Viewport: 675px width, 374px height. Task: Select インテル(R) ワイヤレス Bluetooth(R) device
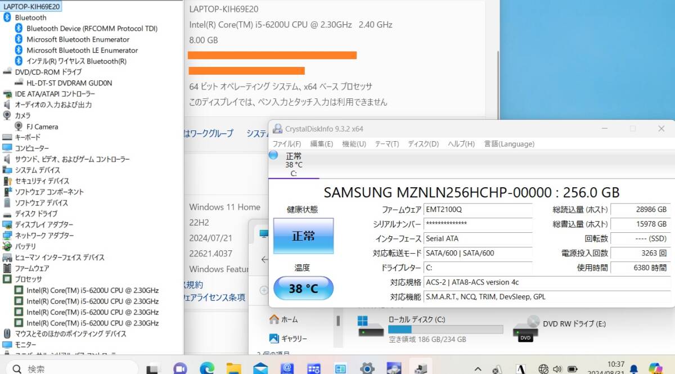point(76,61)
